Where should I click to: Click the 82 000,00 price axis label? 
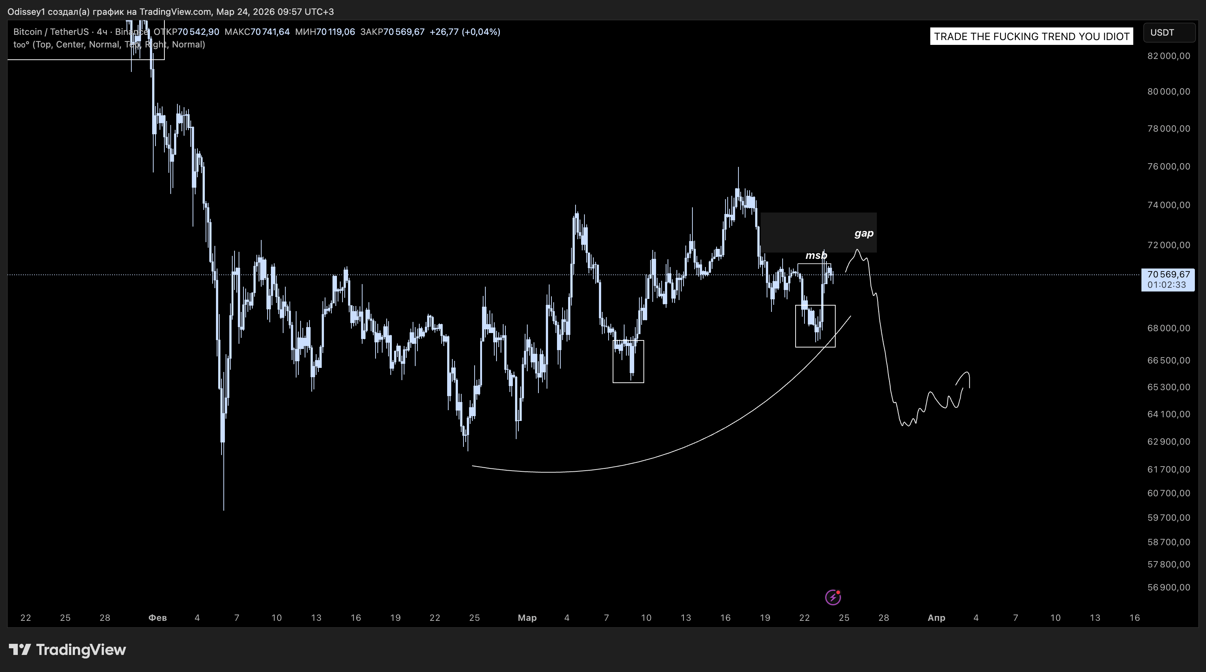click(x=1169, y=56)
